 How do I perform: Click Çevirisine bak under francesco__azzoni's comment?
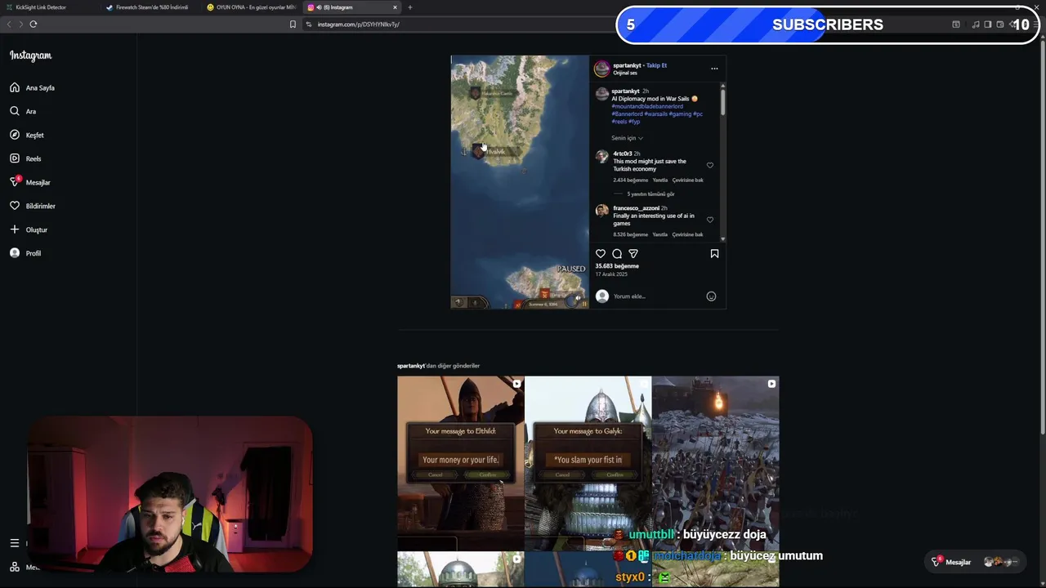pyautogui.click(x=688, y=235)
